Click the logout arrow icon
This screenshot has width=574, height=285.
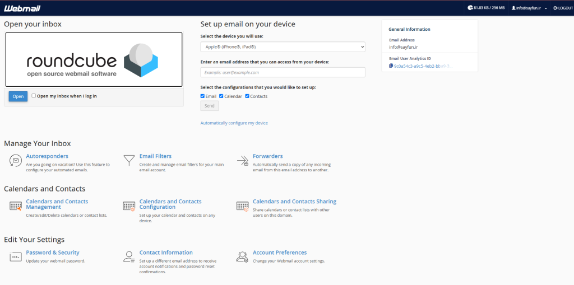tap(556, 8)
